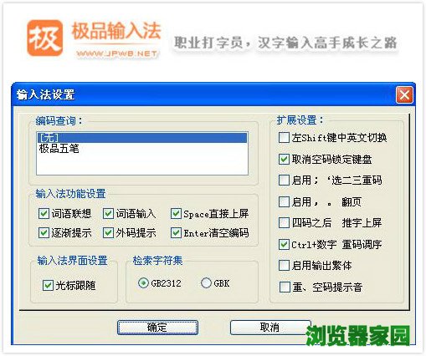Close the 输入法设置 dialog
Viewport: 426px width, 356px height.
point(404,95)
